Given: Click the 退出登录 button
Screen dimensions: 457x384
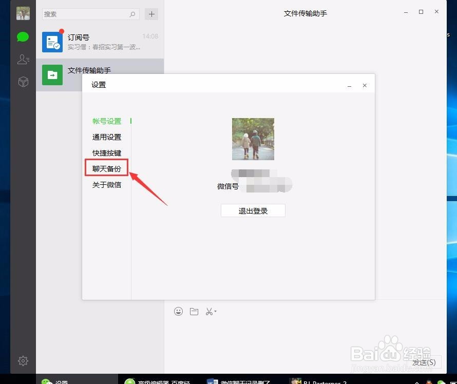Looking at the screenshot, I should coord(253,210).
